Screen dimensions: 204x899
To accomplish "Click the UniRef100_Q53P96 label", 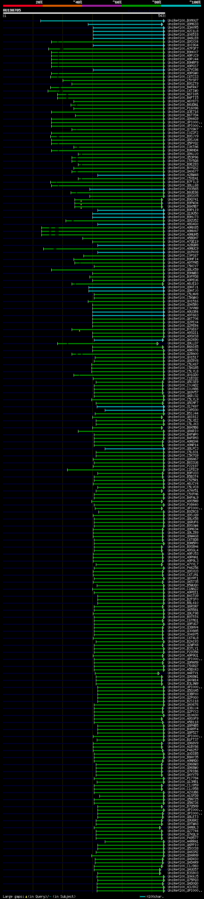I will click(183, 158).
